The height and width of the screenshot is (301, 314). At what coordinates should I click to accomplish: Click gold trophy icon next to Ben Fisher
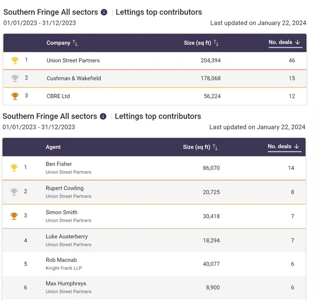14,168
